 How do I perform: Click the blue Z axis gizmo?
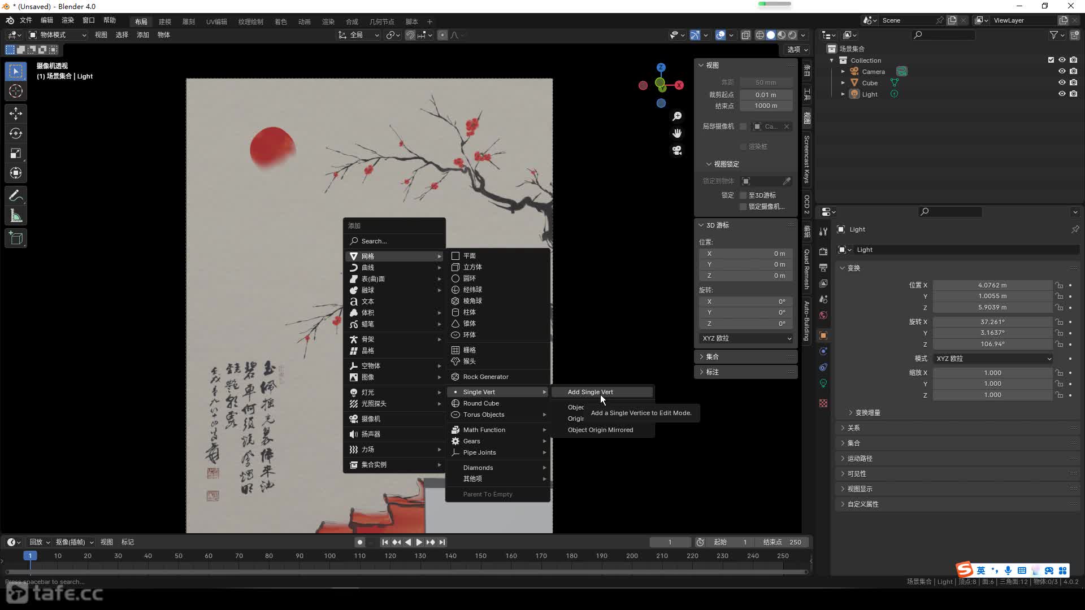[x=661, y=67]
